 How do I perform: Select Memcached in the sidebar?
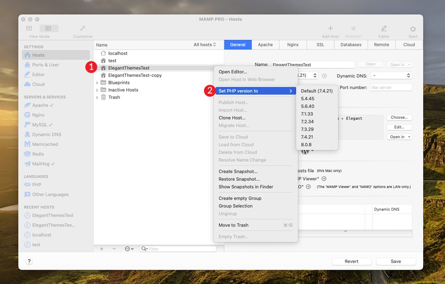pos(45,144)
